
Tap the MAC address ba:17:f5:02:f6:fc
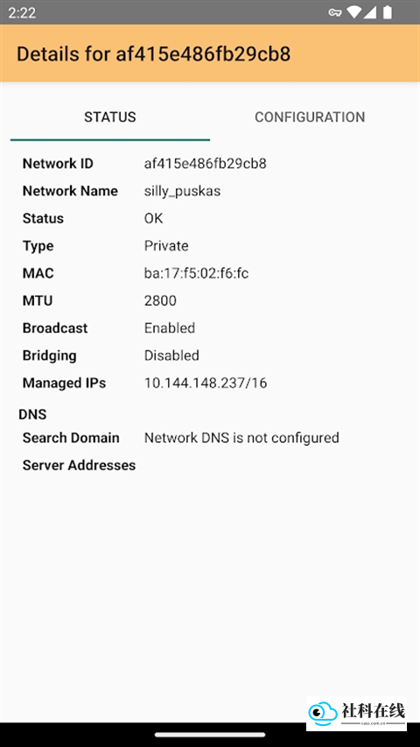click(196, 273)
